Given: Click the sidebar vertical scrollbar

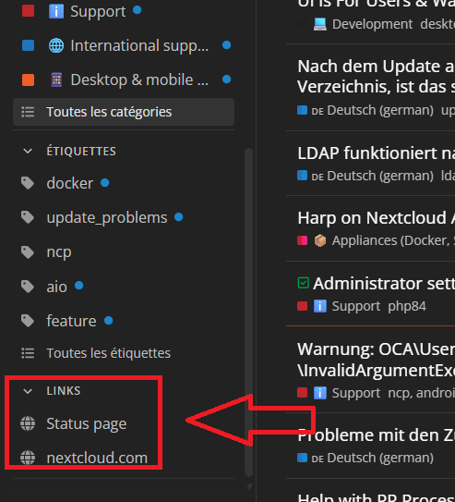Looking at the screenshot, I should coord(248,312).
